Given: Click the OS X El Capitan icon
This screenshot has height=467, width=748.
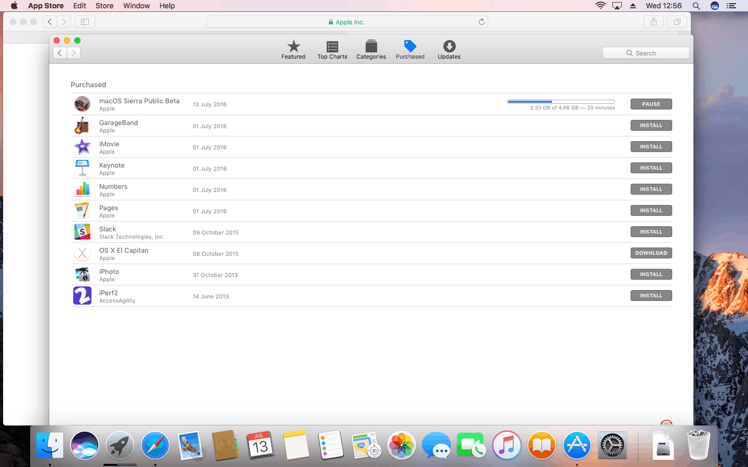Looking at the screenshot, I should [82, 253].
